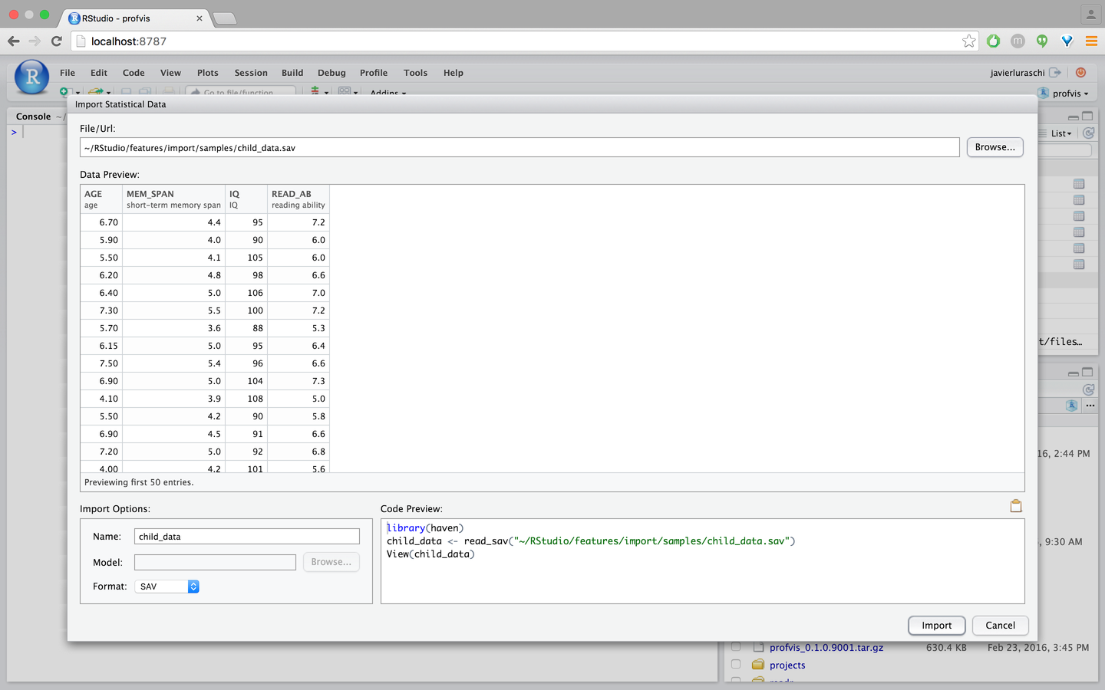Open Chrome hamburger menu icon
The width and height of the screenshot is (1105, 690).
pos(1091,41)
